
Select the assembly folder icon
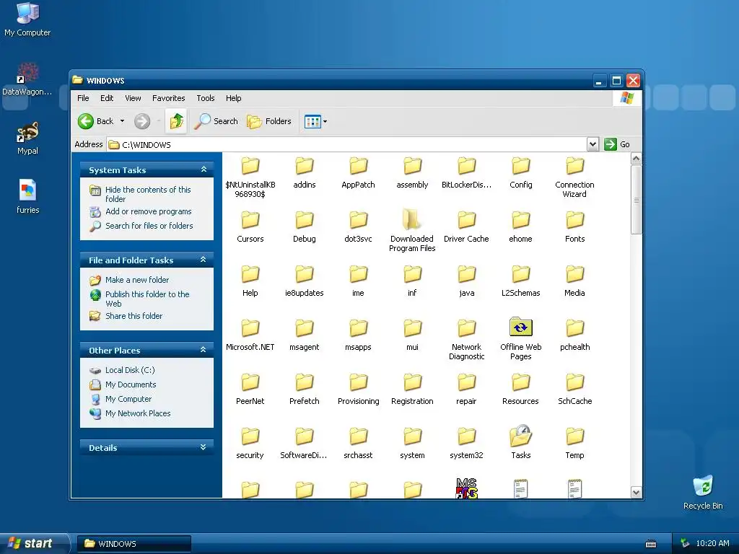412,165
